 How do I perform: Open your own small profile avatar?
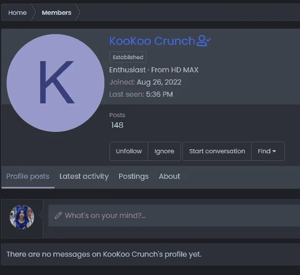coord(22,217)
